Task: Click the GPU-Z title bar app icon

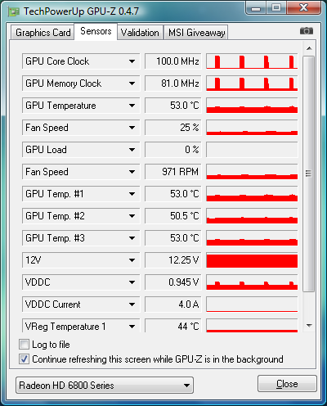Action: [x=14, y=11]
